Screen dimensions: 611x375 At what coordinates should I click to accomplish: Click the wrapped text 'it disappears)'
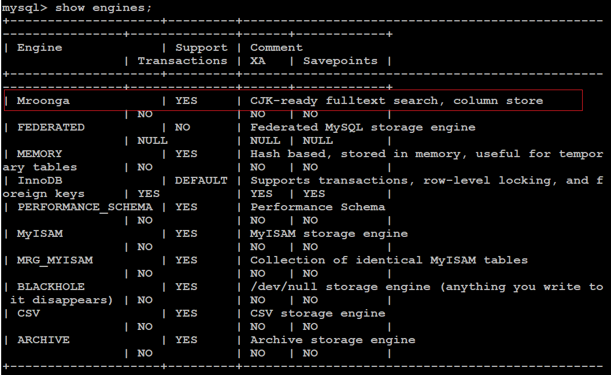point(61,300)
